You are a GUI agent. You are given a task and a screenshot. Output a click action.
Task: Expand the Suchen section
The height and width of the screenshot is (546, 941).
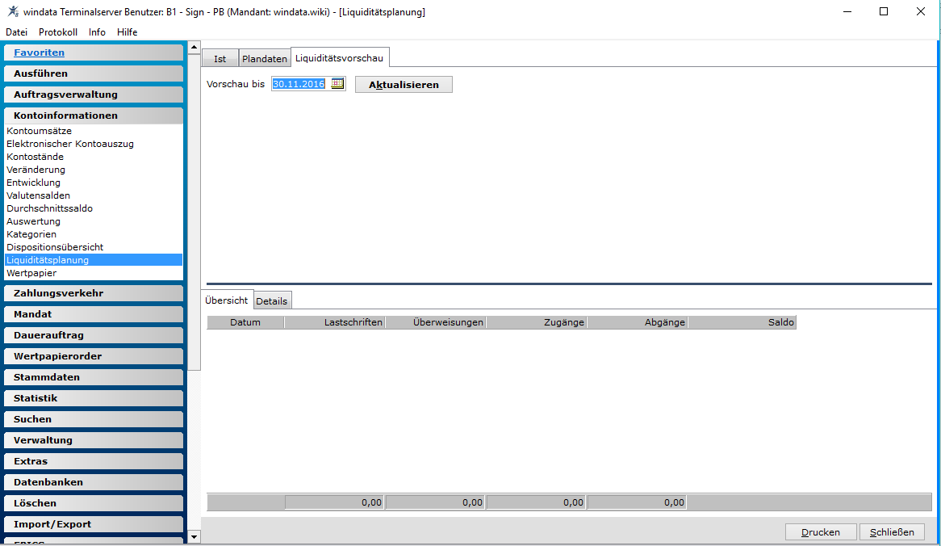pyautogui.click(x=94, y=419)
